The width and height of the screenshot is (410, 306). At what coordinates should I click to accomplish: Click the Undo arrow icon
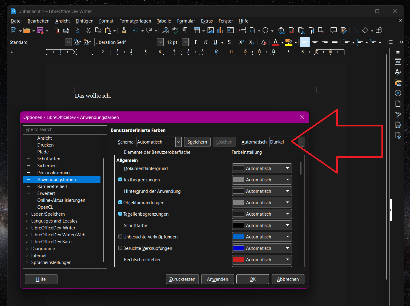pyautogui.click(x=136, y=30)
